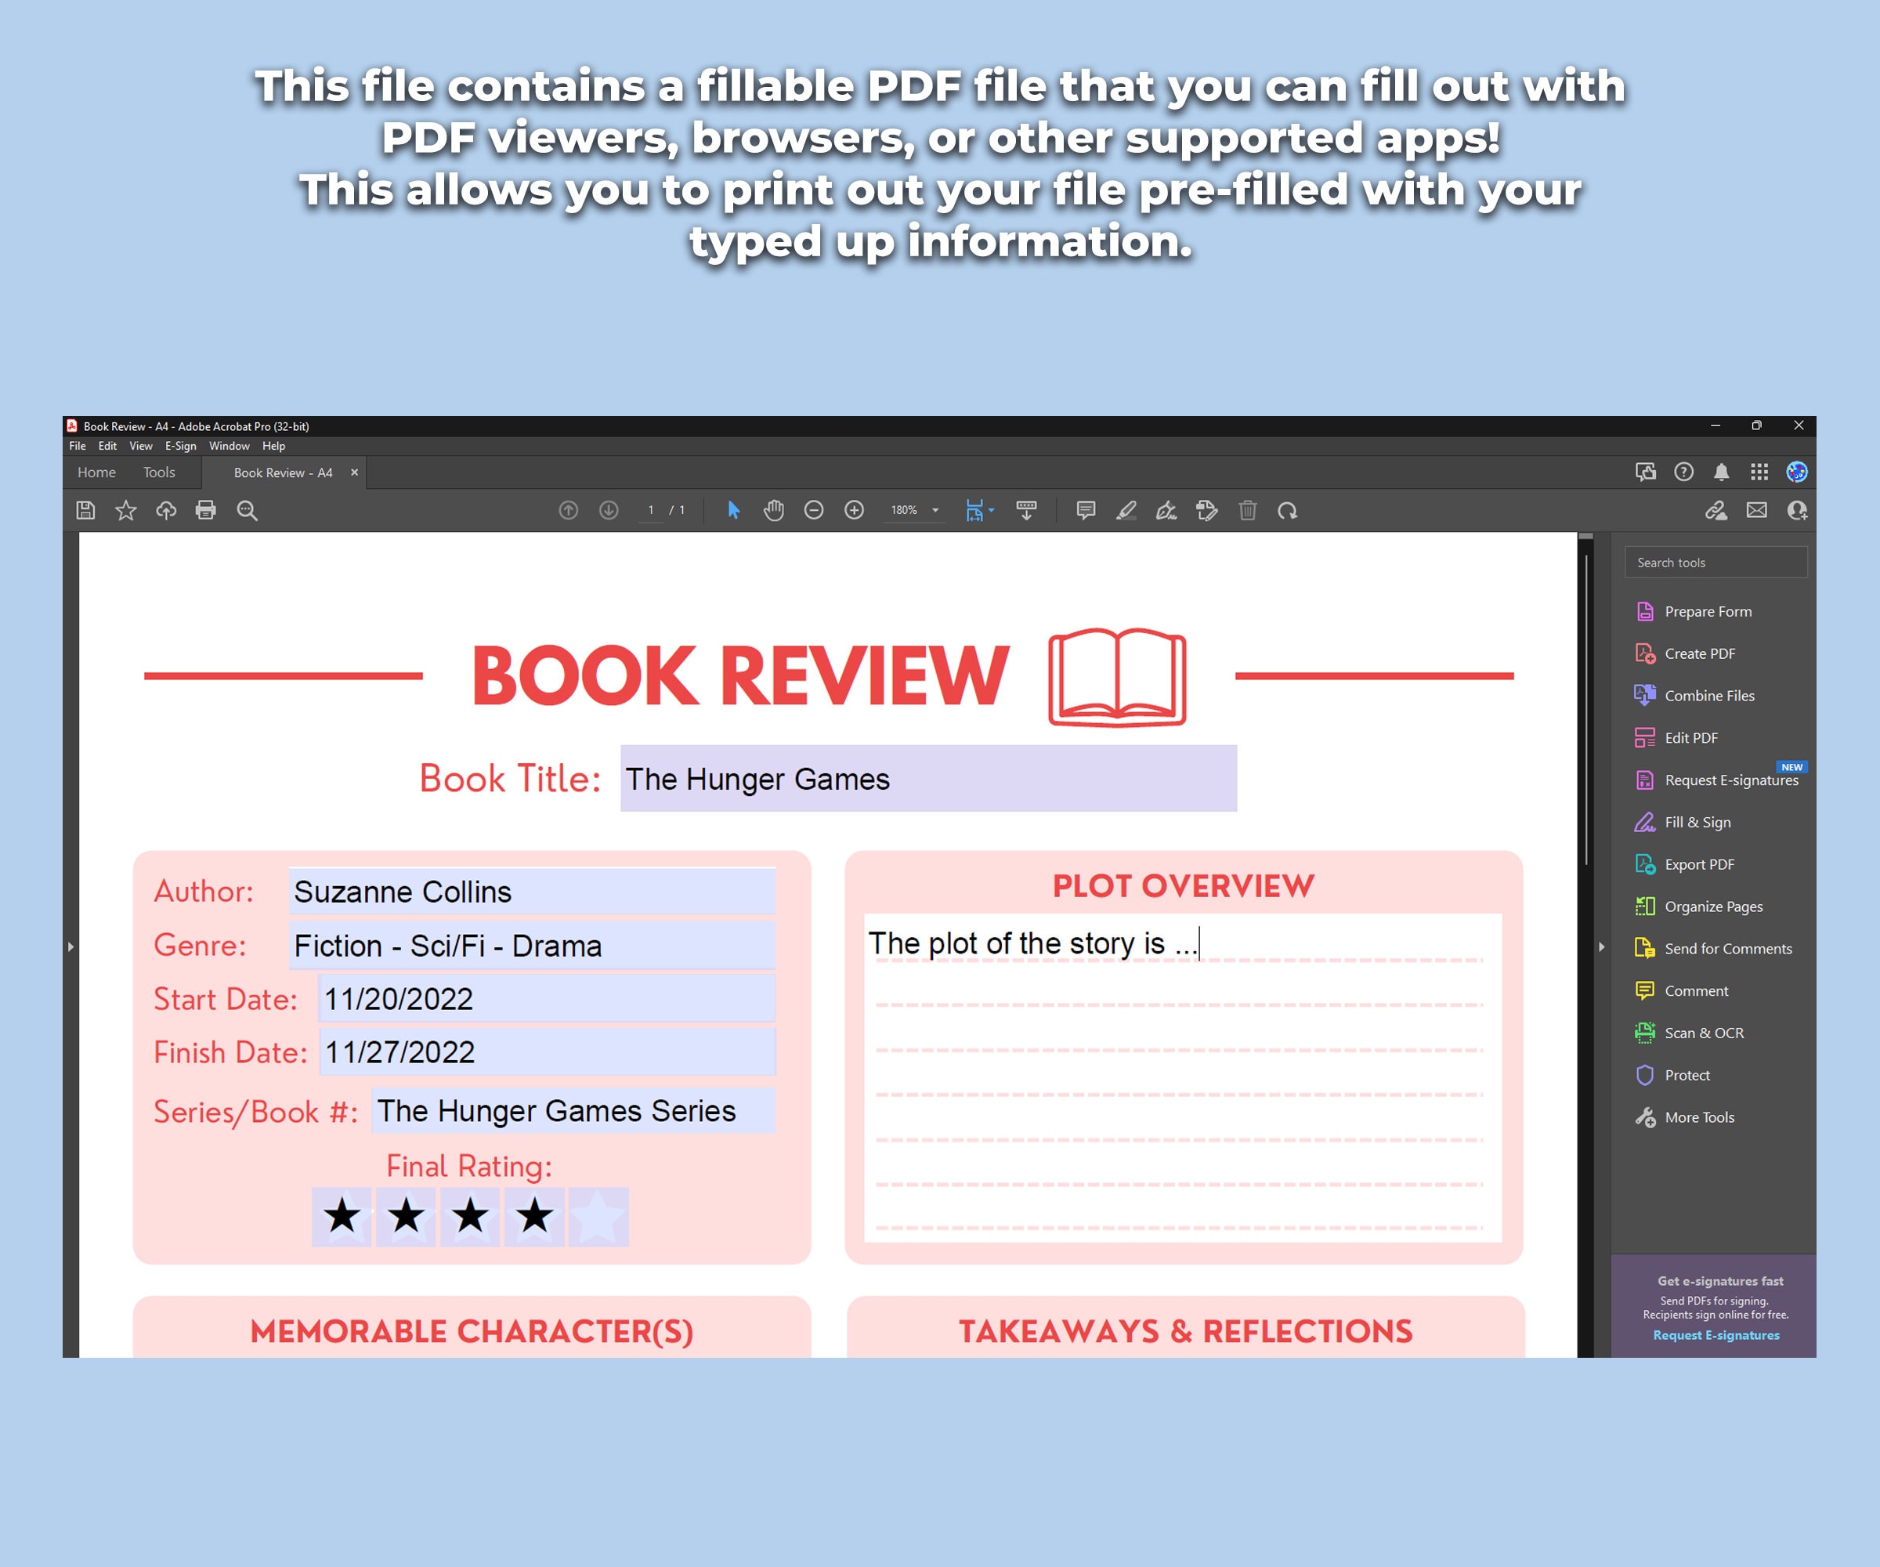The height and width of the screenshot is (1567, 1880).
Task: Click the account profile avatar
Action: [x=1797, y=472]
